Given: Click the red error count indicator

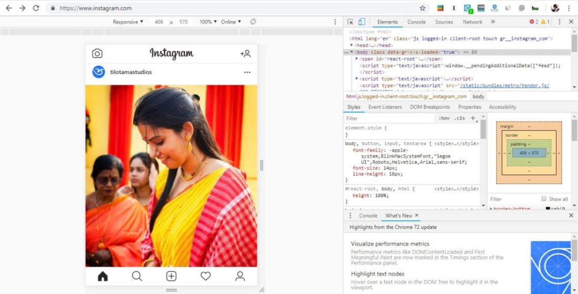Looking at the screenshot, I should [x=534, y=22].
